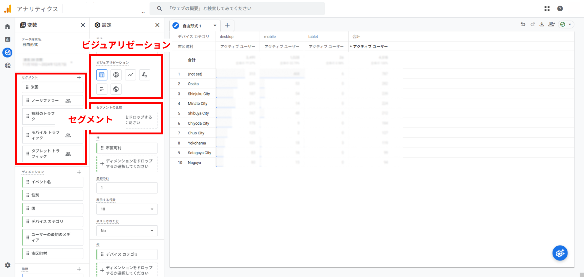This screenshot has width=584, height=277.
Task: Select the geo map visualization icon
Action: point(116,89)
